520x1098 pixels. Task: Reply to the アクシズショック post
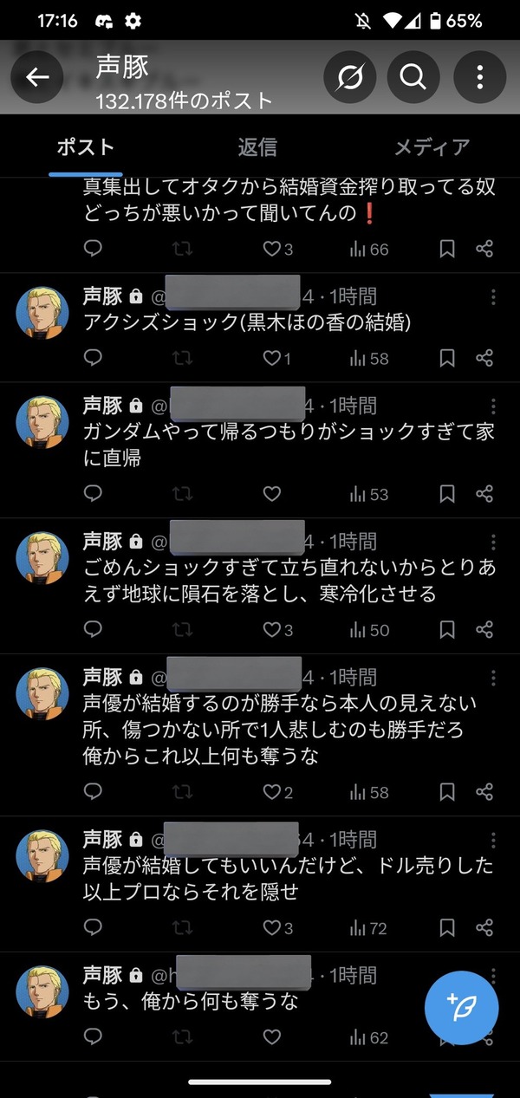(93, 358)
